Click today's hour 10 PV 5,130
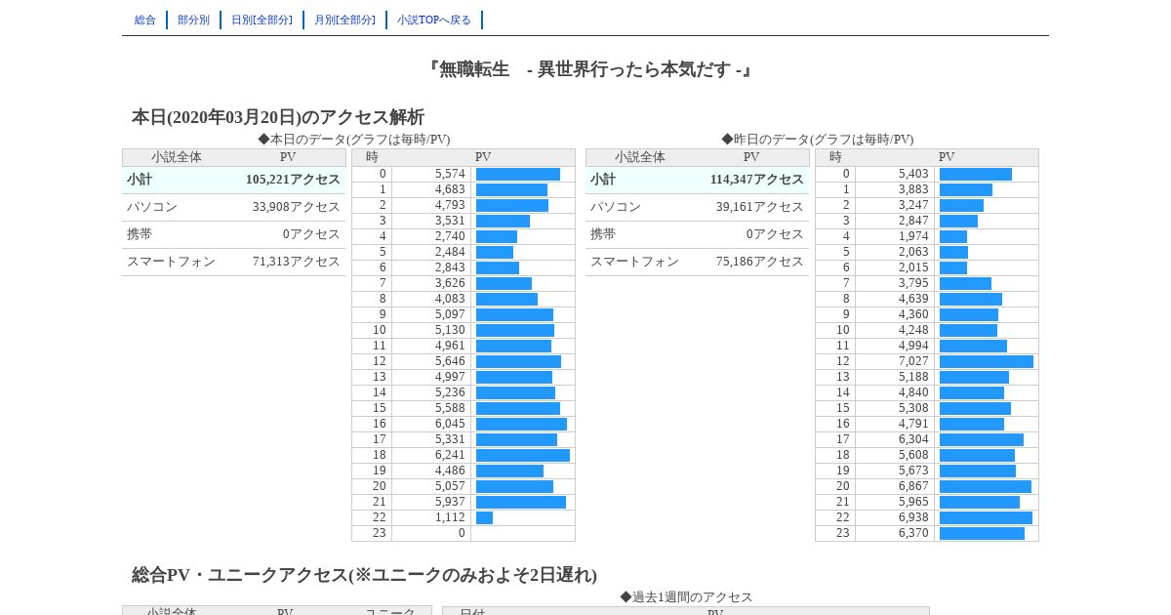Viewport: 1171px width, 615px height. click(x=450, y=330)
